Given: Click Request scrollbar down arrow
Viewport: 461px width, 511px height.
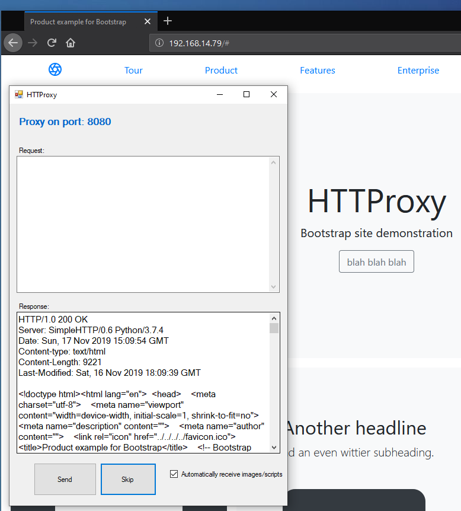Looking at the screenshot, I should 273,287.
